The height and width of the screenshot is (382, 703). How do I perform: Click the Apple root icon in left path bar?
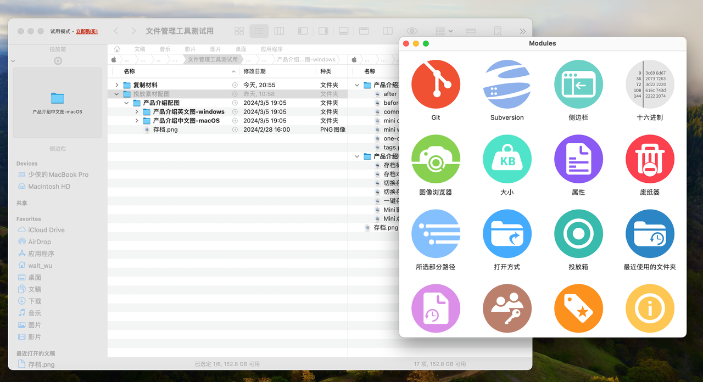coord(114,59)
